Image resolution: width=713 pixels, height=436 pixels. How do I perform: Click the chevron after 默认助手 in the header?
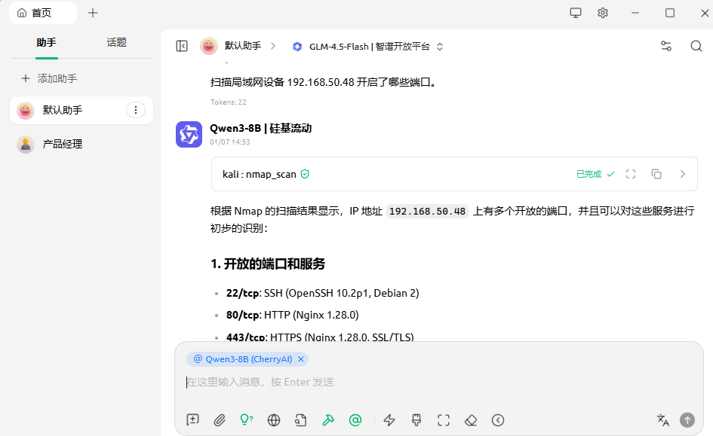[x=273, y=46]
